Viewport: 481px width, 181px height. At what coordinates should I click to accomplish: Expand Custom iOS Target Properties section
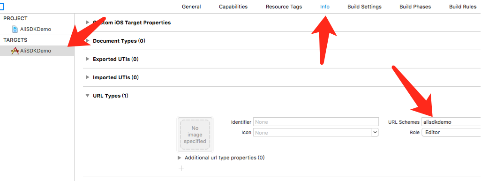point(87,23)
